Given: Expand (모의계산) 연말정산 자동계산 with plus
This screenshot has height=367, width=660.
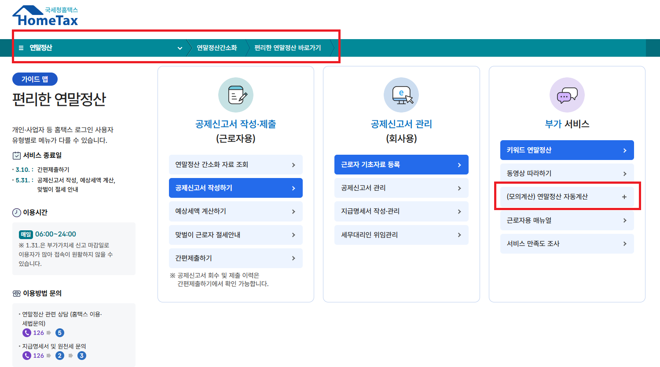Looking at the screenshot, I should tap(624, 197).
